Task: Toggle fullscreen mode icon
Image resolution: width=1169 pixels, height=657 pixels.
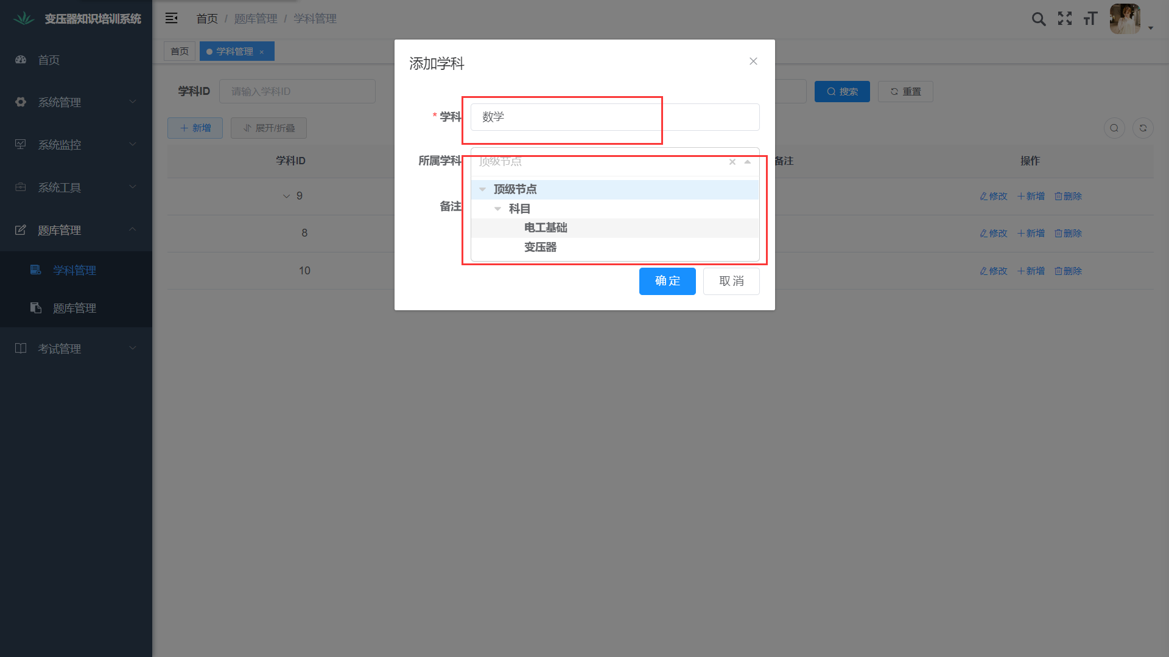Action: 1065,19
